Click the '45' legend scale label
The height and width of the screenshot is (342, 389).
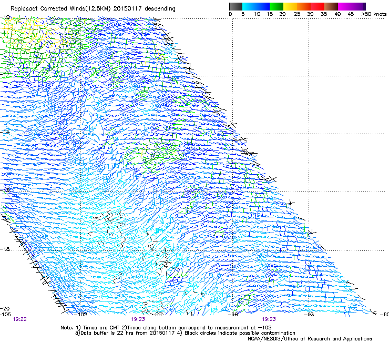(351, 14)
